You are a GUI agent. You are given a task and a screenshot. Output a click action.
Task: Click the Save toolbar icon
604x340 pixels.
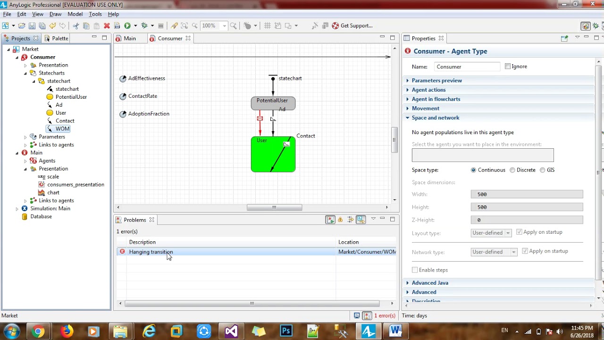[x=32, y=25]
